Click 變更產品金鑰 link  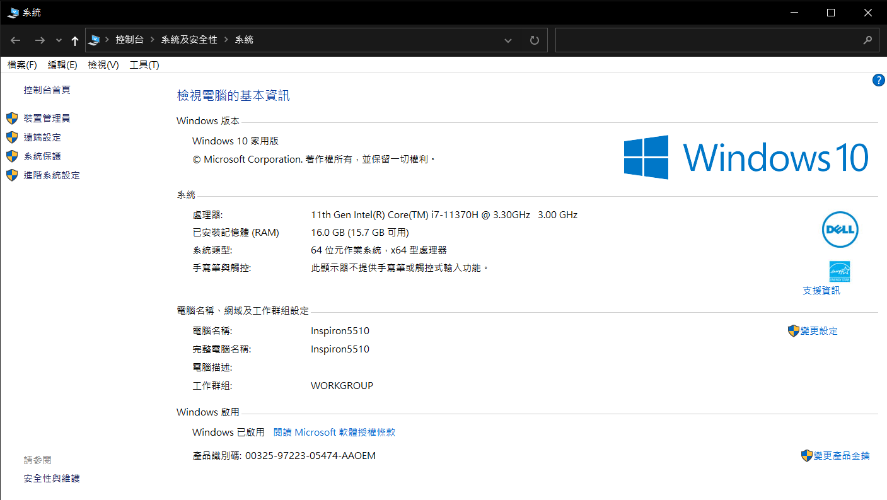coord(842,456)
